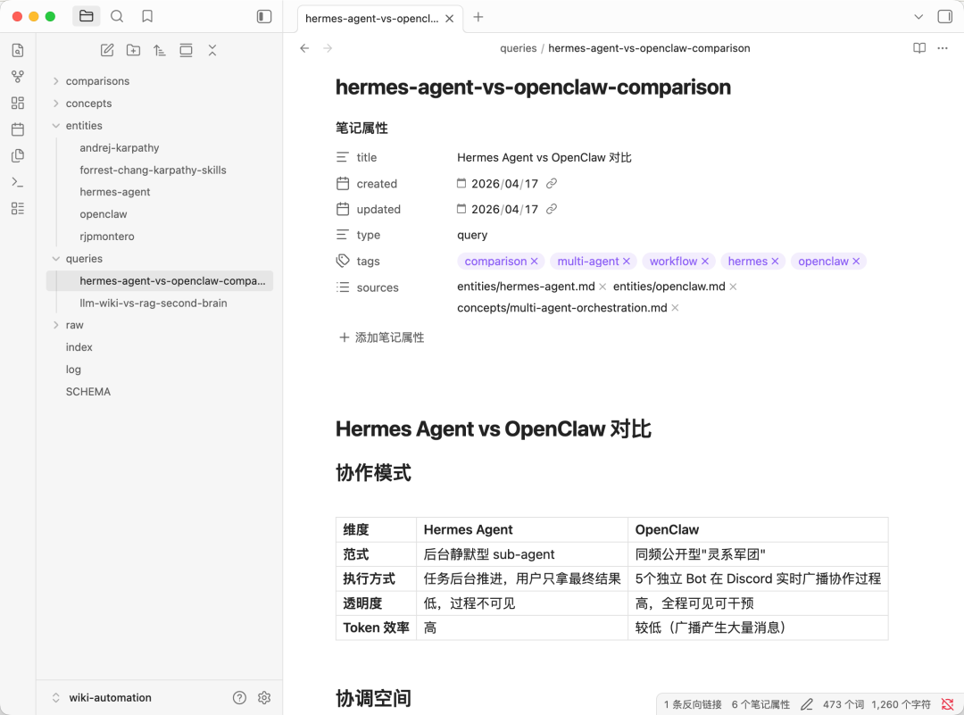Navigate back with the left arrow
The image size is (964, 715).
point(304,48)
